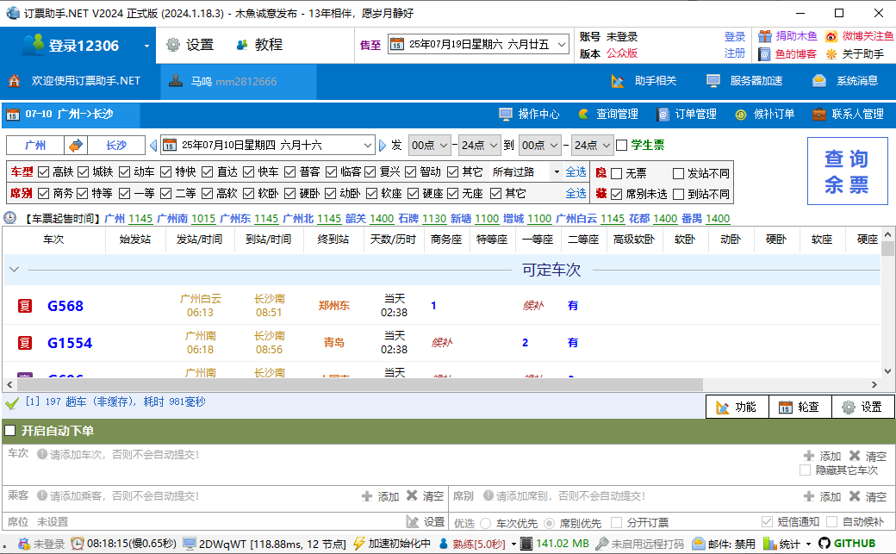
Task: Click the 注册 link
Action: [735, 53]
